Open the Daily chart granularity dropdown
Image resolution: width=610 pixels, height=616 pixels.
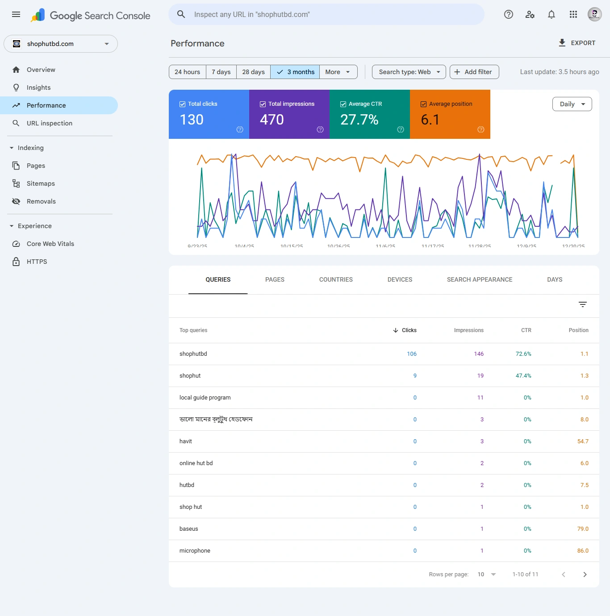(572, 104)
